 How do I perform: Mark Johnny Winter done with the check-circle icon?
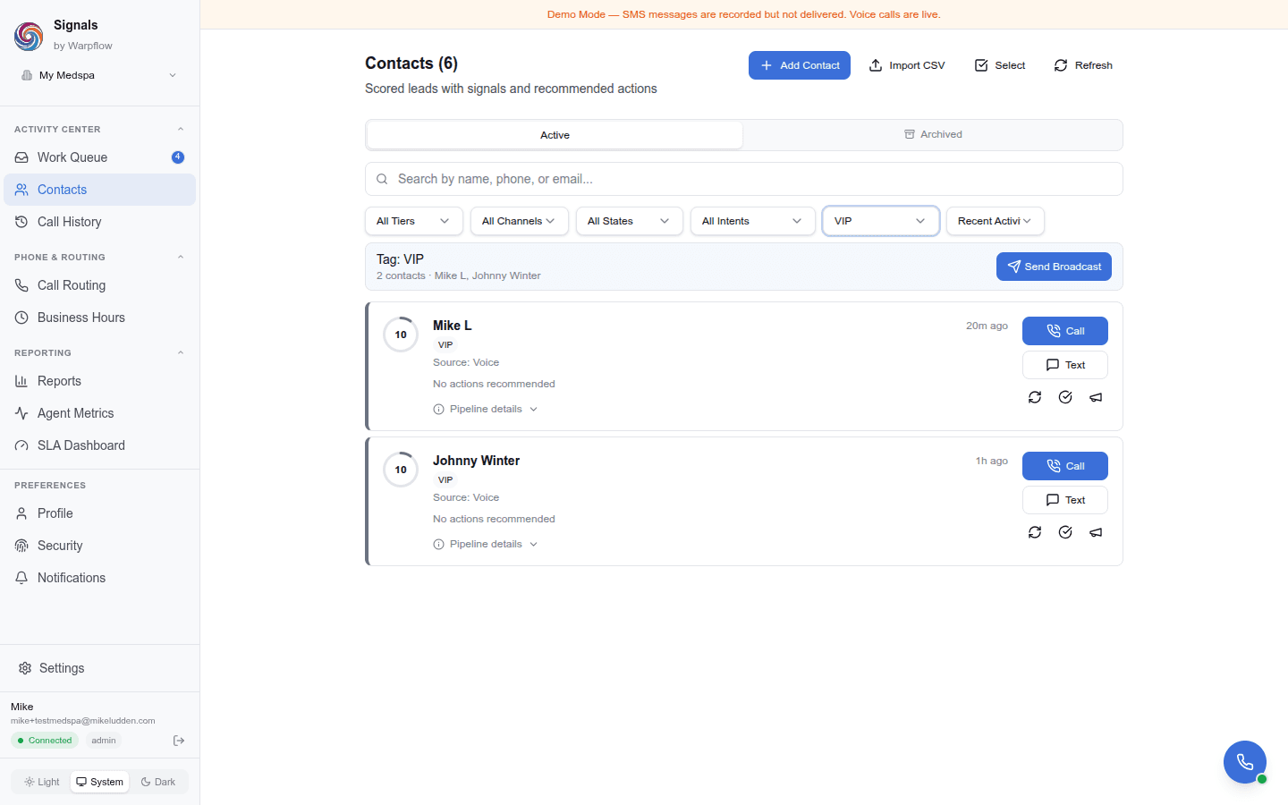[1065, 532]
